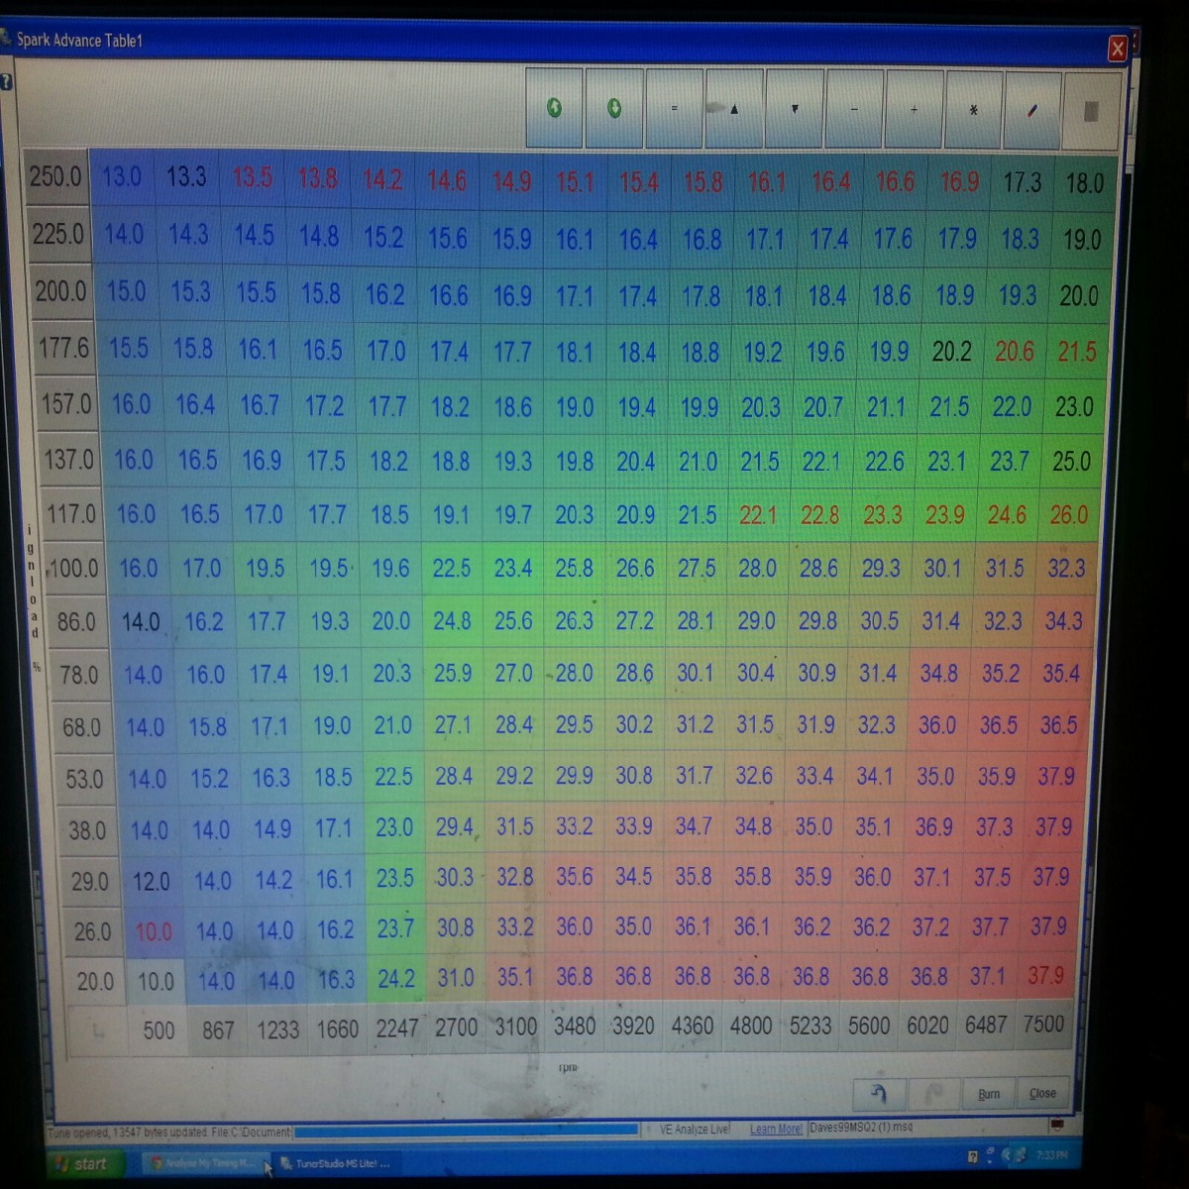Viewport: 1189px width, 1189px height.
Task: Select the 13.0 cell in row 250.0
Action: [x=121, y=177]
